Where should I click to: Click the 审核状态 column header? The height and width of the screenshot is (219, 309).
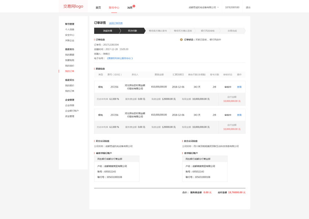coord(228,74)
